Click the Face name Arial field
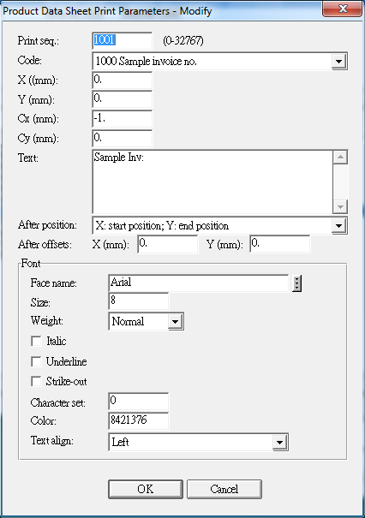The height and width of the screenshot is (518, 365). [199, 283]
